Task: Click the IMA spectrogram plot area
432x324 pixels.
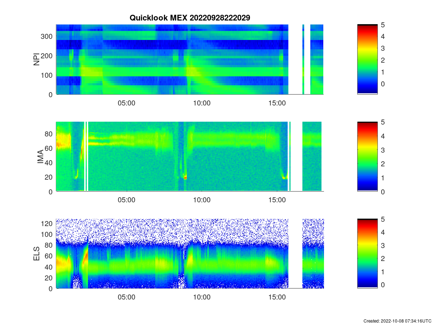Action: [190, 157]
